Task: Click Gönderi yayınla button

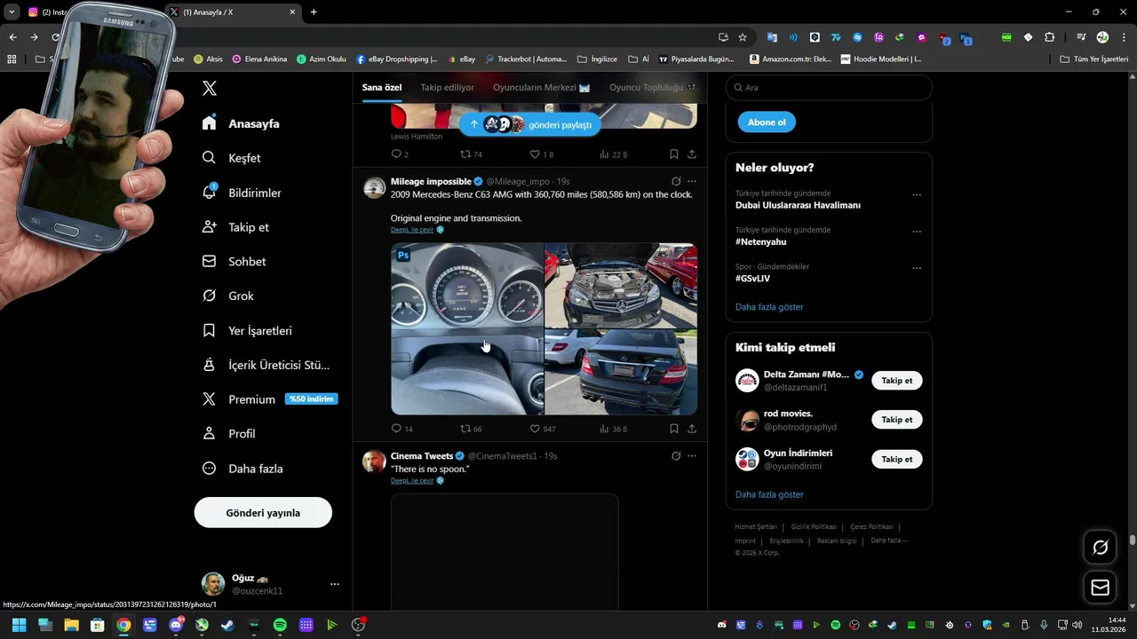Action: [x=263, y=513]
